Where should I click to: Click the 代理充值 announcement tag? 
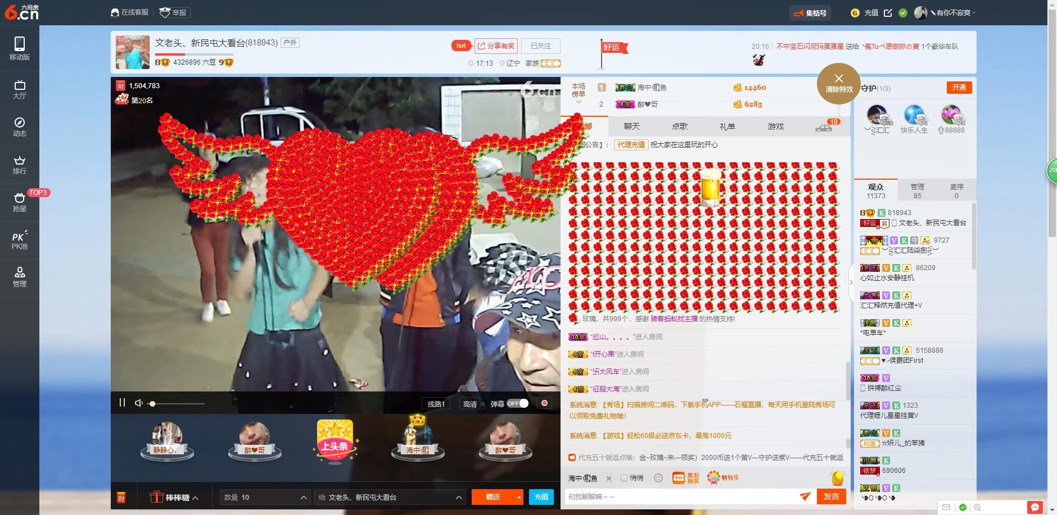point(631,145)
